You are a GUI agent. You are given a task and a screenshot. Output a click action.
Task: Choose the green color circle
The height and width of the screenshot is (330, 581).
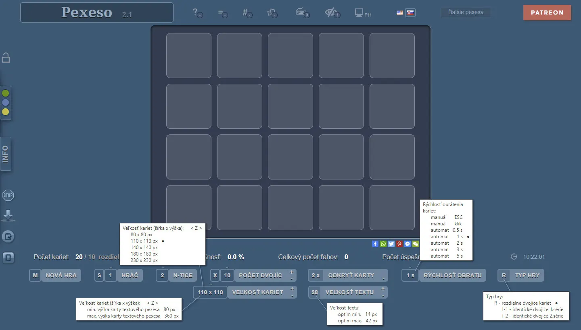6,93
